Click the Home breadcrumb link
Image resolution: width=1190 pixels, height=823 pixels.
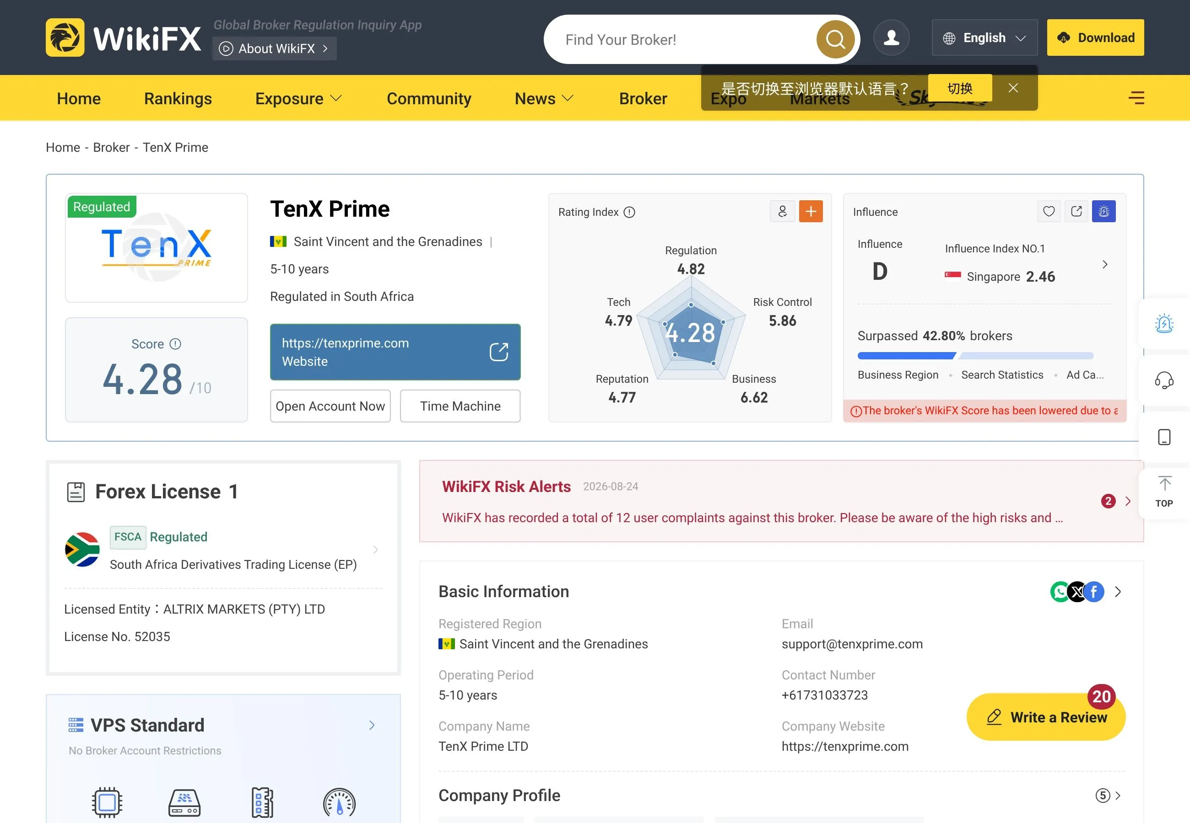(x=63, y=148)
